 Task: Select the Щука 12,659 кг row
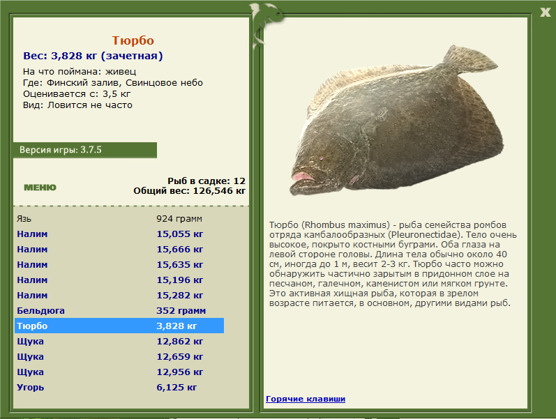(119, 357)
